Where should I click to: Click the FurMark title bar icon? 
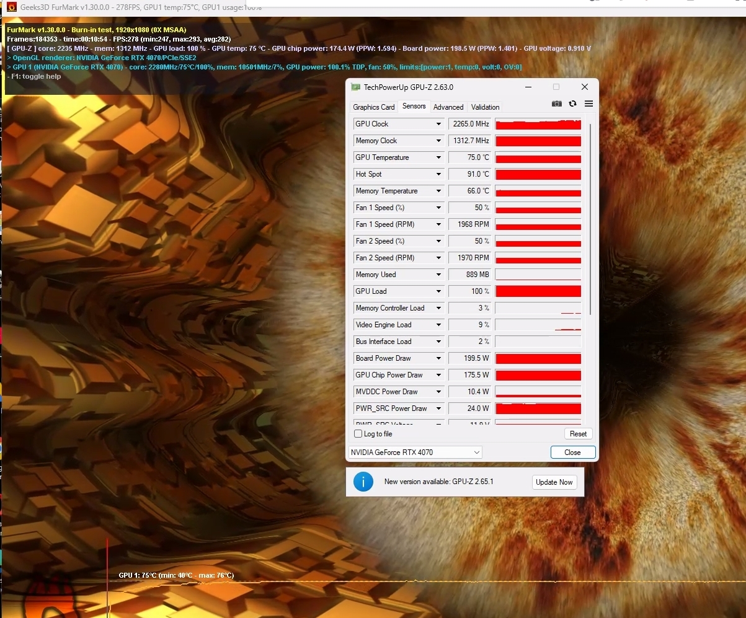pos(11,7)
